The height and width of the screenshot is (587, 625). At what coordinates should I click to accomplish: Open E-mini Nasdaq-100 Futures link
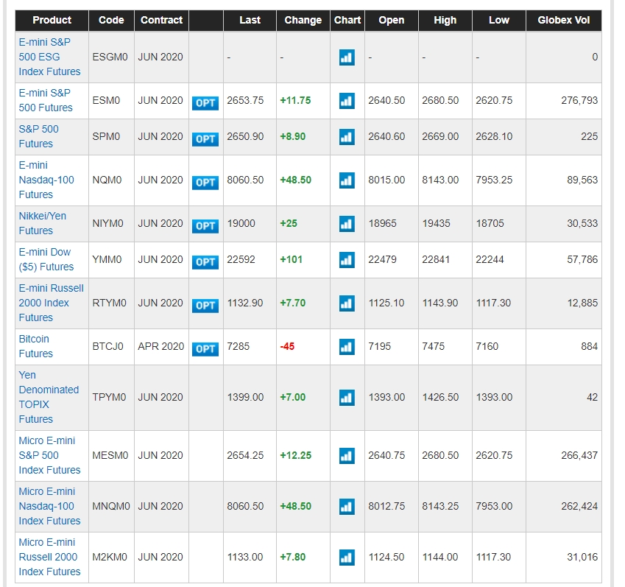pos(46,180)
